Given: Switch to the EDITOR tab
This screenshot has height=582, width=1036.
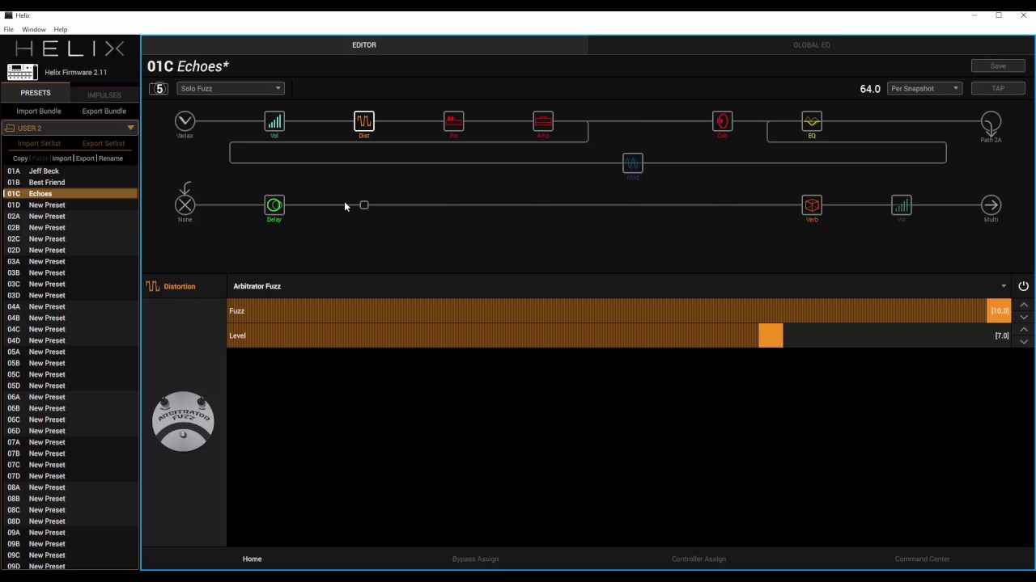Looking at the screenshot, I should click(x=364, y=45).
